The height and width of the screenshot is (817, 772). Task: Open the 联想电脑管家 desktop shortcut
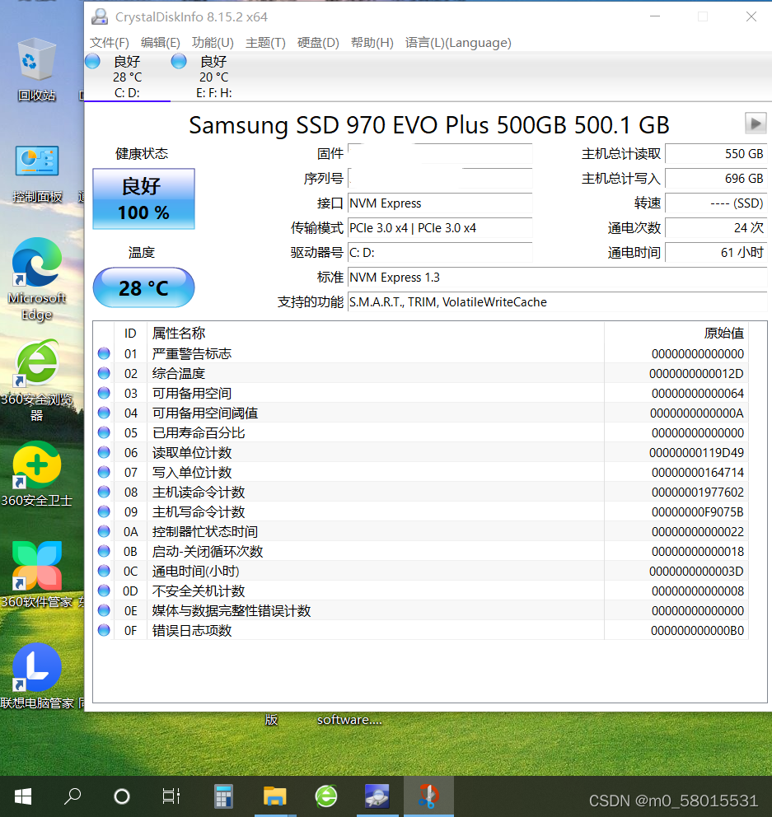click(36, 676)
